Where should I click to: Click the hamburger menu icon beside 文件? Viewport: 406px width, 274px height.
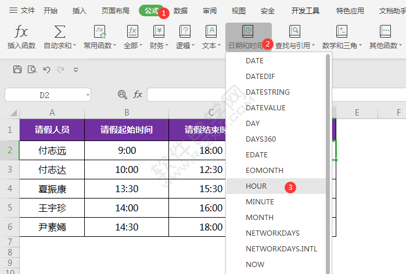[13, 10]
